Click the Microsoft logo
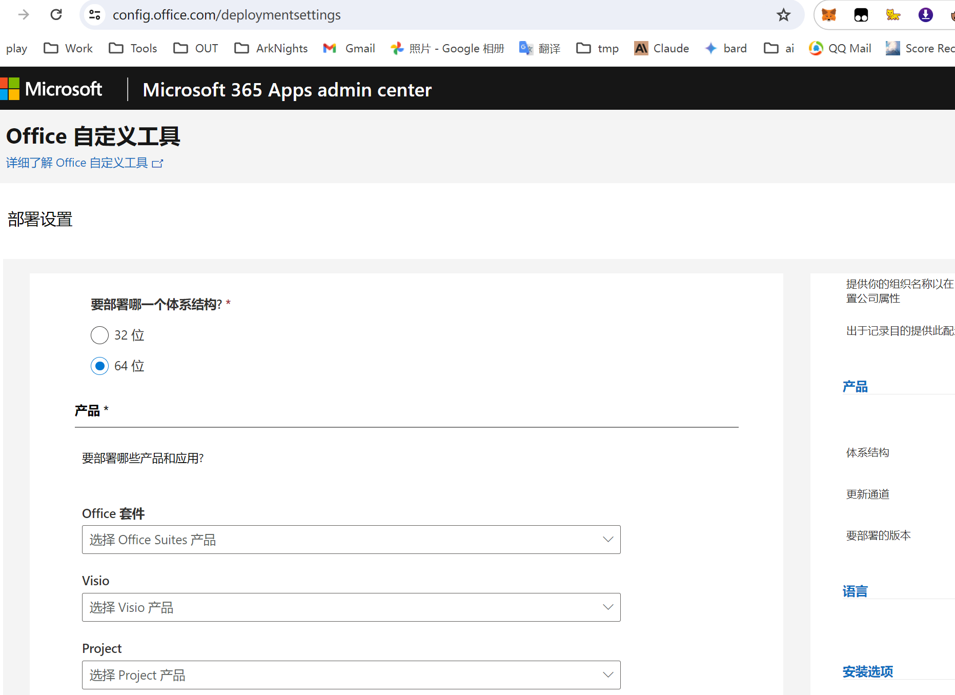This screenshot has height=695, width=955. pos(51,89)
